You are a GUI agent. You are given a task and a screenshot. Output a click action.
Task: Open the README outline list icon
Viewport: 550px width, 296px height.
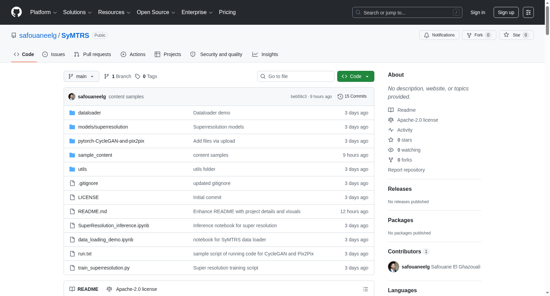click(365, 289)
